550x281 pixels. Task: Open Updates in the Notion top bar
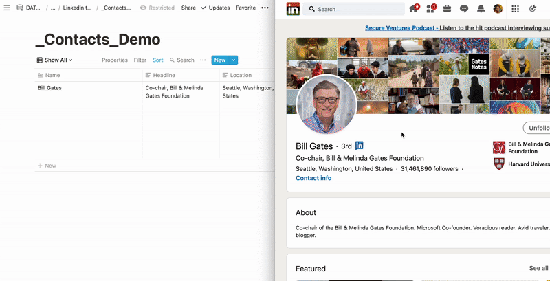pos(215,8)
